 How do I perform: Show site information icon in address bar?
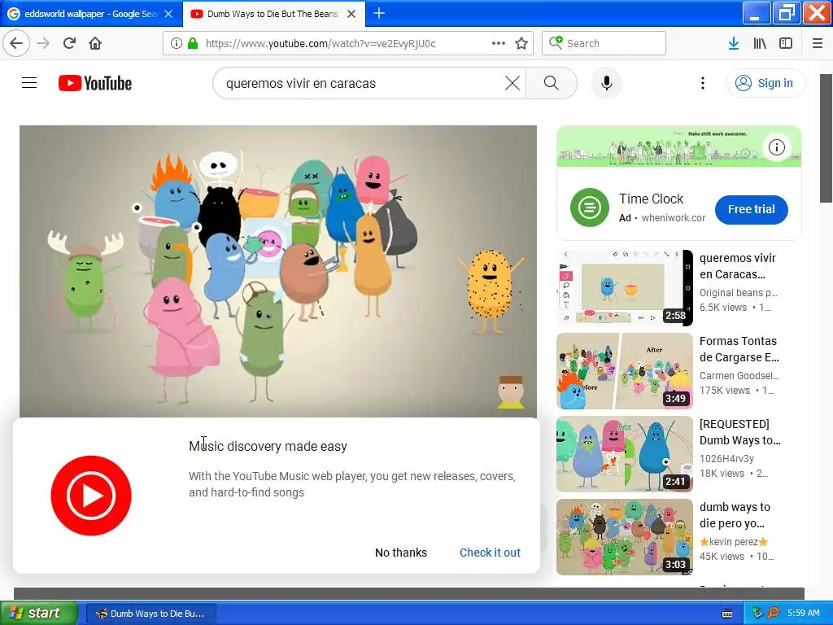click(177, 43)
